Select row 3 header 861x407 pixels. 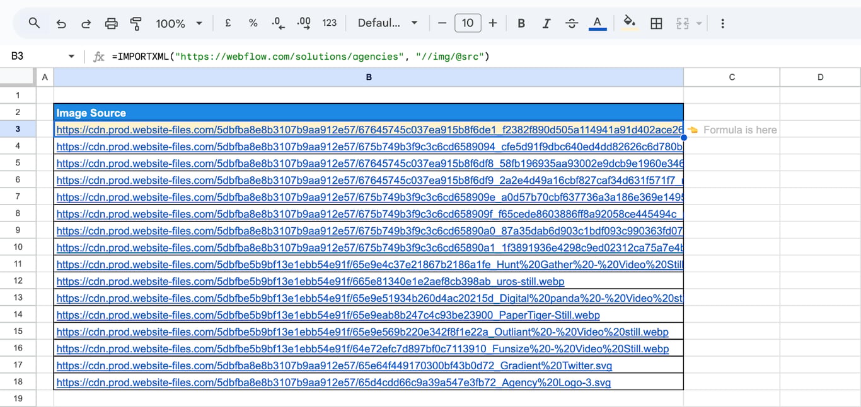pyautogui.click(x=18, y=129)
